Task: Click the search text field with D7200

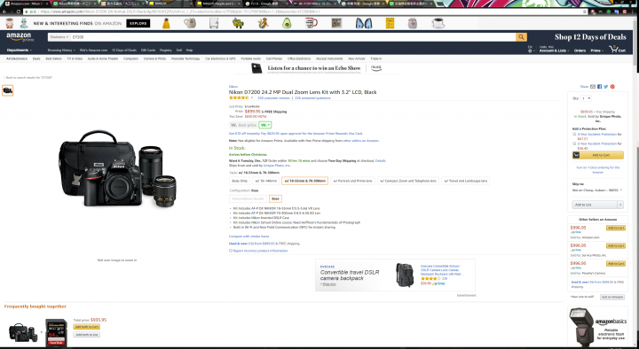Action: pyautogui.click(x=293, y=37)
